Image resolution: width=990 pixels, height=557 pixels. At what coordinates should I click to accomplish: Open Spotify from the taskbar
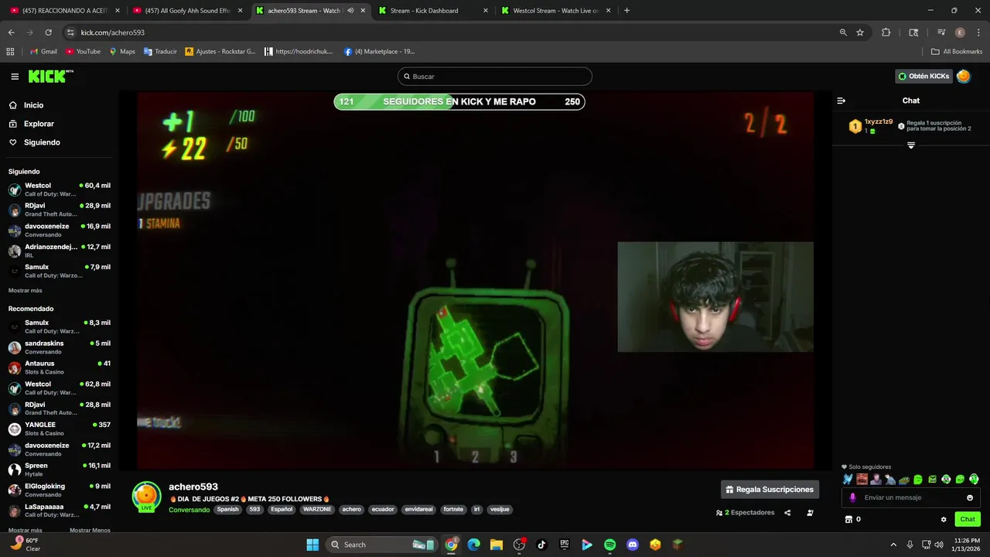609,545
